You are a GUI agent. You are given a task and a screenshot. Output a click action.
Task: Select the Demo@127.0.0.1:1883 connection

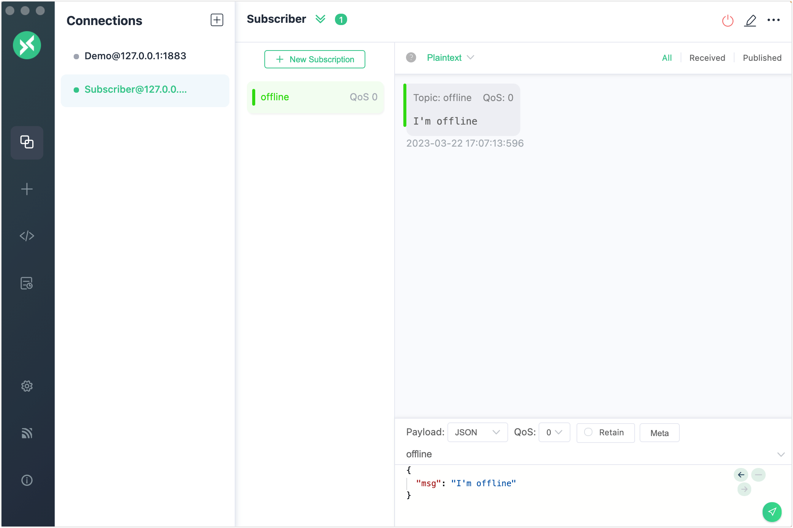tap(135, 56)
